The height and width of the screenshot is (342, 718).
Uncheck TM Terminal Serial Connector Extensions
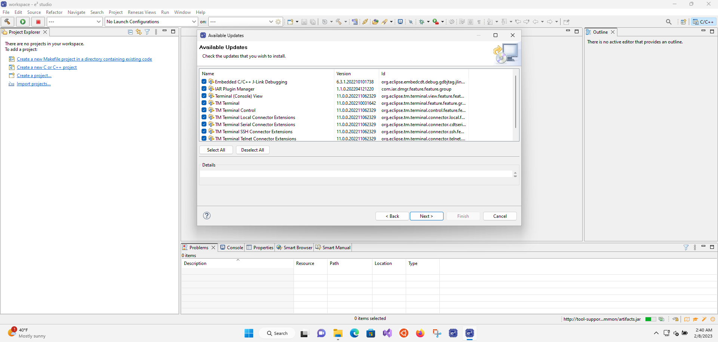[x=204, y=124]
